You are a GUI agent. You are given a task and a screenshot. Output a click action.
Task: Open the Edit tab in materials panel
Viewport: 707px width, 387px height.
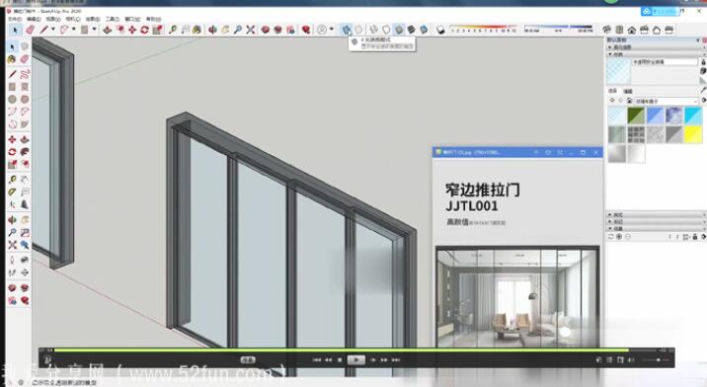(x=628, y=91)
